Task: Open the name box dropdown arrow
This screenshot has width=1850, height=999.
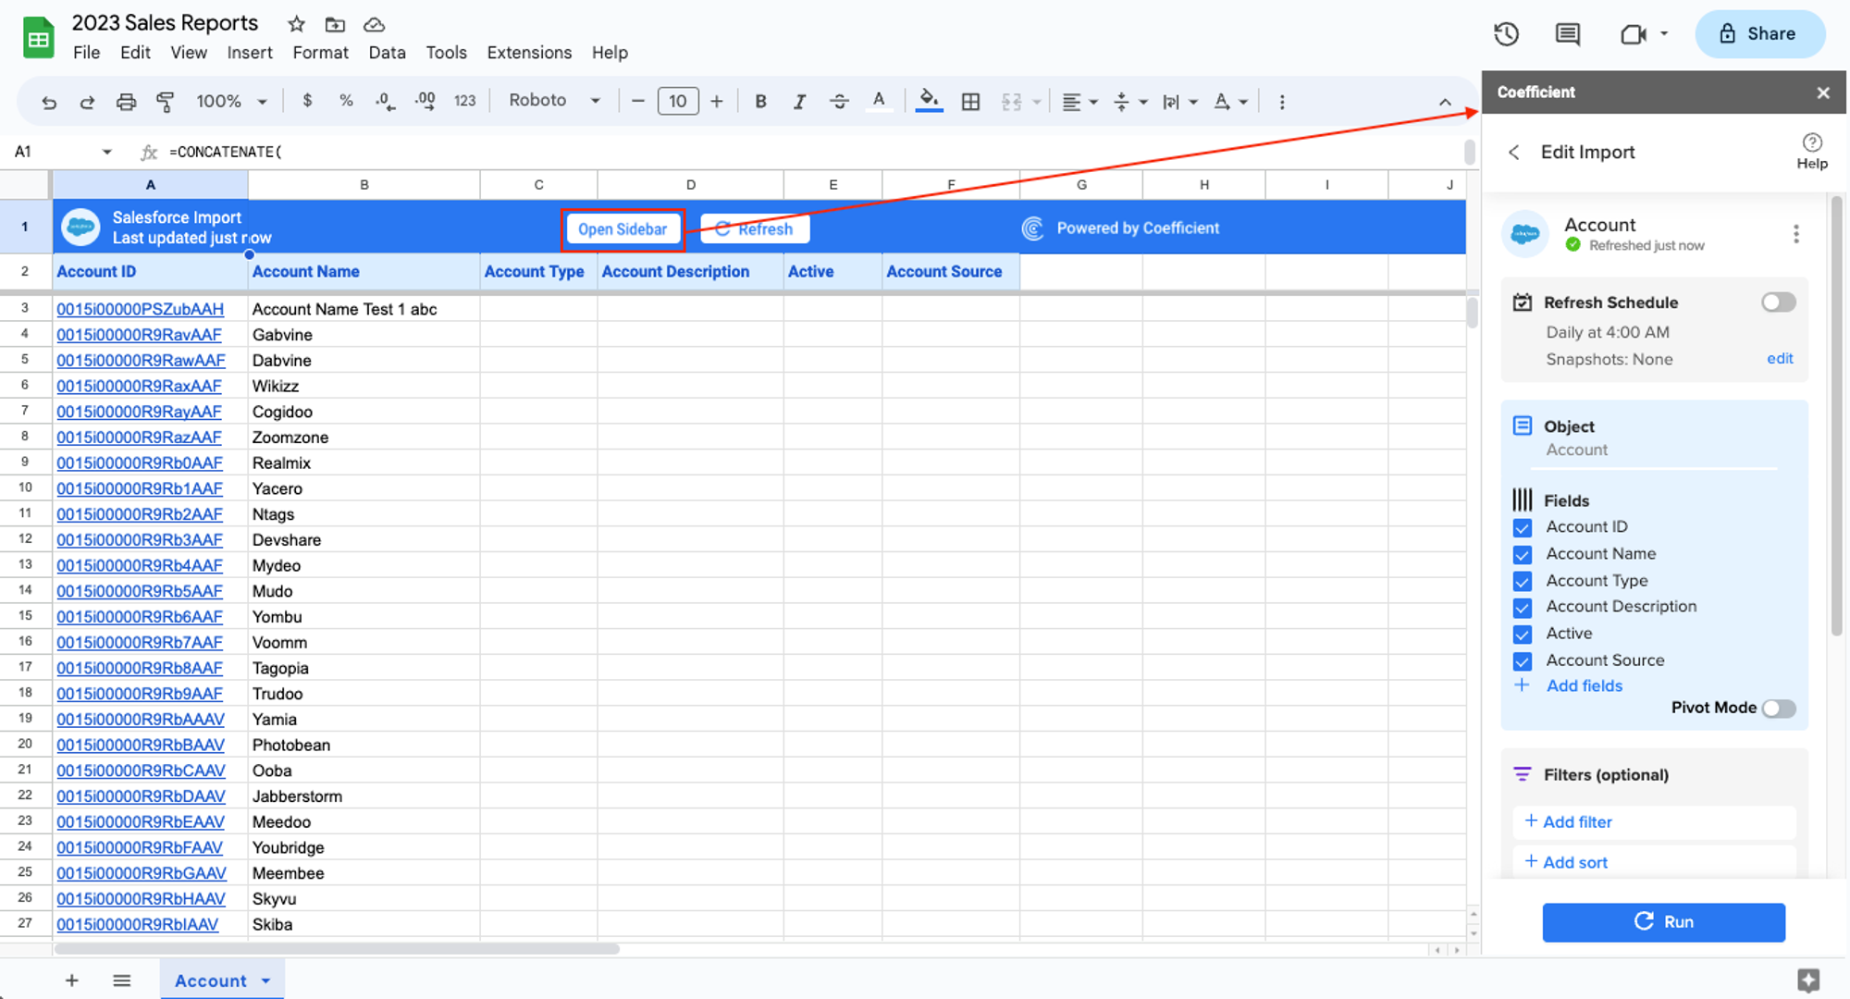Action: (x=107, y=152)
